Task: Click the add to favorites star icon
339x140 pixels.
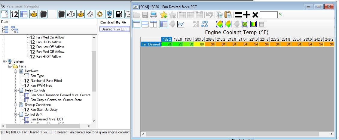Action: point(164,15)
